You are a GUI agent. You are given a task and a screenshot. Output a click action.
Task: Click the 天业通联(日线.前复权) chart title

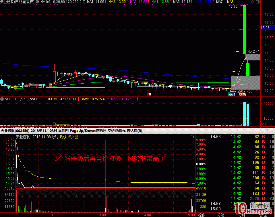tap(17, 2)
